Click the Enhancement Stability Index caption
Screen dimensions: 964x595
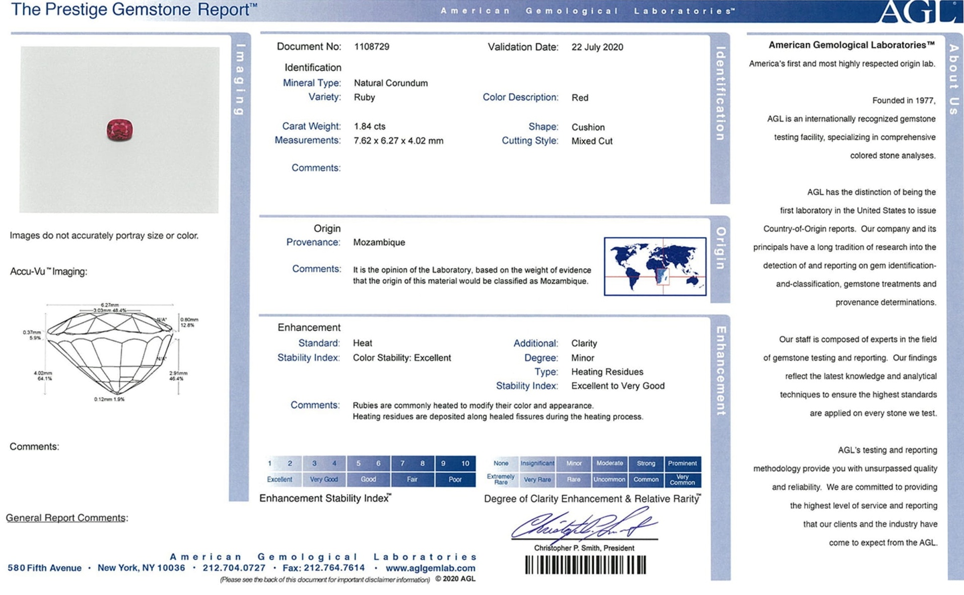[x=325, y=498]
